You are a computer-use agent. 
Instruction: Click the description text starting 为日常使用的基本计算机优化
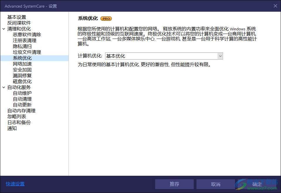(144, 65)
